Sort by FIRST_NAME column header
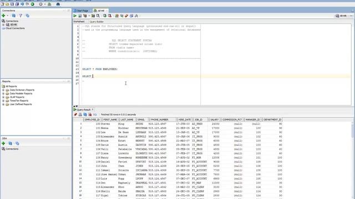The image size is (355, 199). [x=110, y=119]
